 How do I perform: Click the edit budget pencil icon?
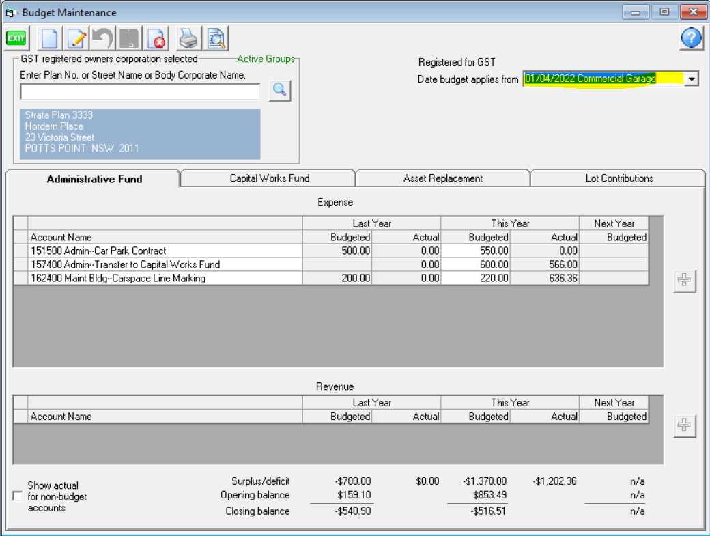[77, 38]
